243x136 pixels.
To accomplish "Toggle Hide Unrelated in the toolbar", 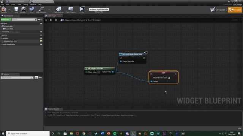I will tap(41, 10).
